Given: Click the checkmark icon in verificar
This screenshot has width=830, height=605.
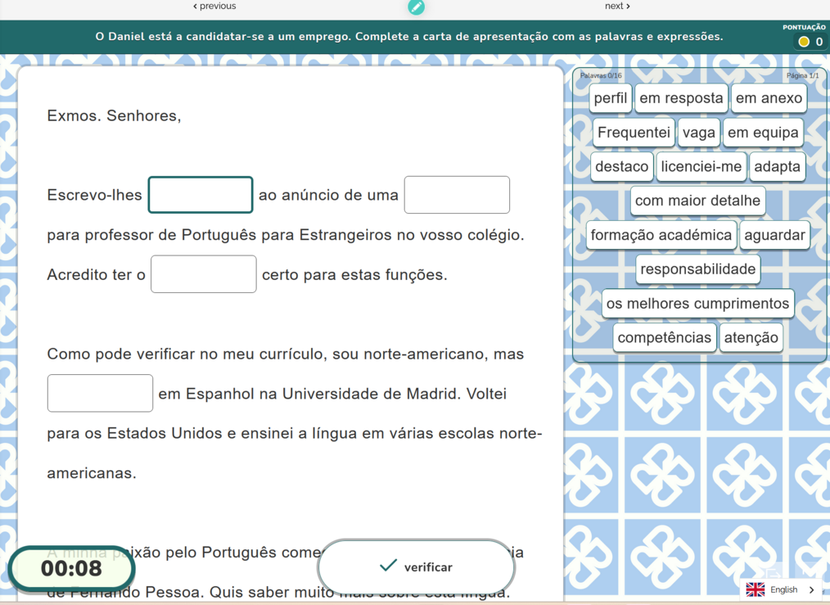Looking at the screenshot, I should (388, 566).
